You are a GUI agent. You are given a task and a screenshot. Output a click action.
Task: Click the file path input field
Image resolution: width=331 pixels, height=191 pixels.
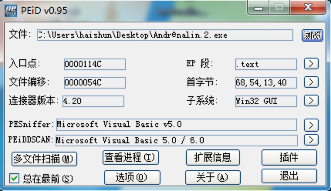click(x=165, y=35)
